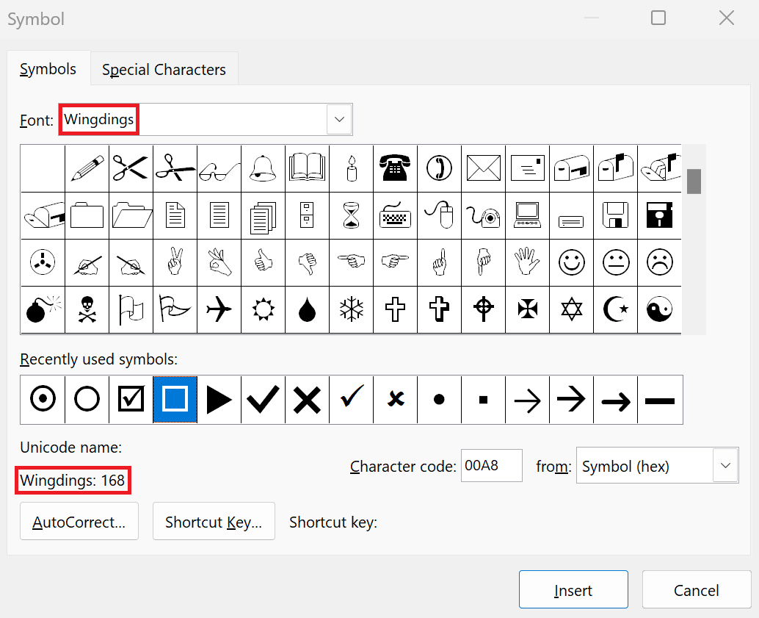
Task: Select the black floppy disk symbol
Action: (x=659, y=215)
